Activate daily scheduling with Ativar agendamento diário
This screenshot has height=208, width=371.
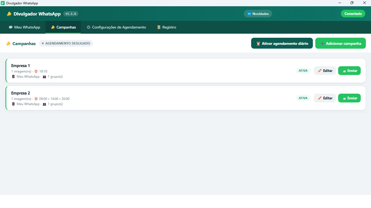[282, 43]
